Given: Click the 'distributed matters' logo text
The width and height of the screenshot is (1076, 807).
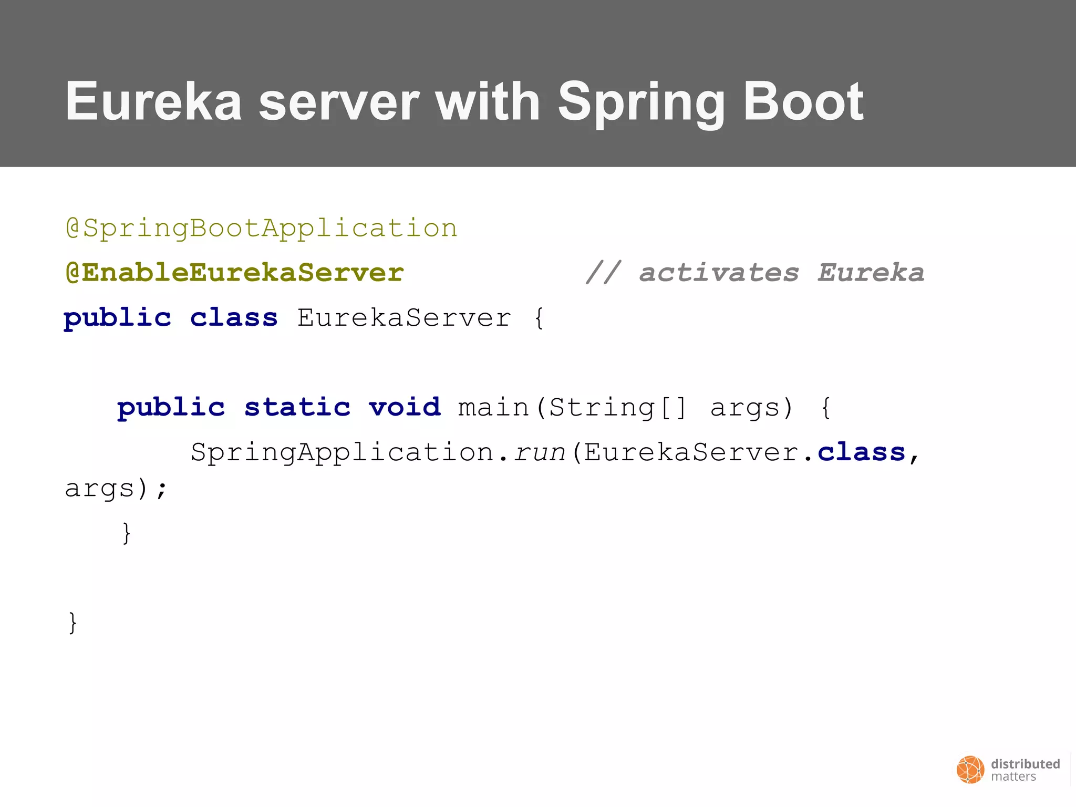Looking at the screenshot, I should 1025,770.
